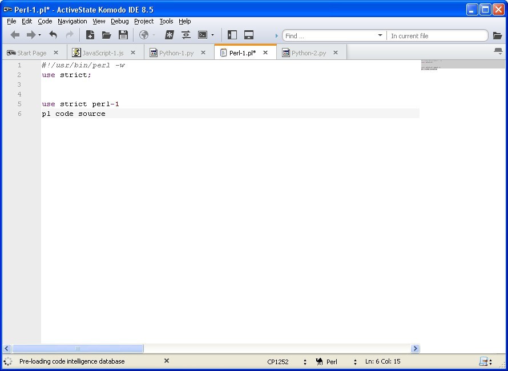
Task: Close the JavaScript-1.js tab
Action: coord(133,53)
